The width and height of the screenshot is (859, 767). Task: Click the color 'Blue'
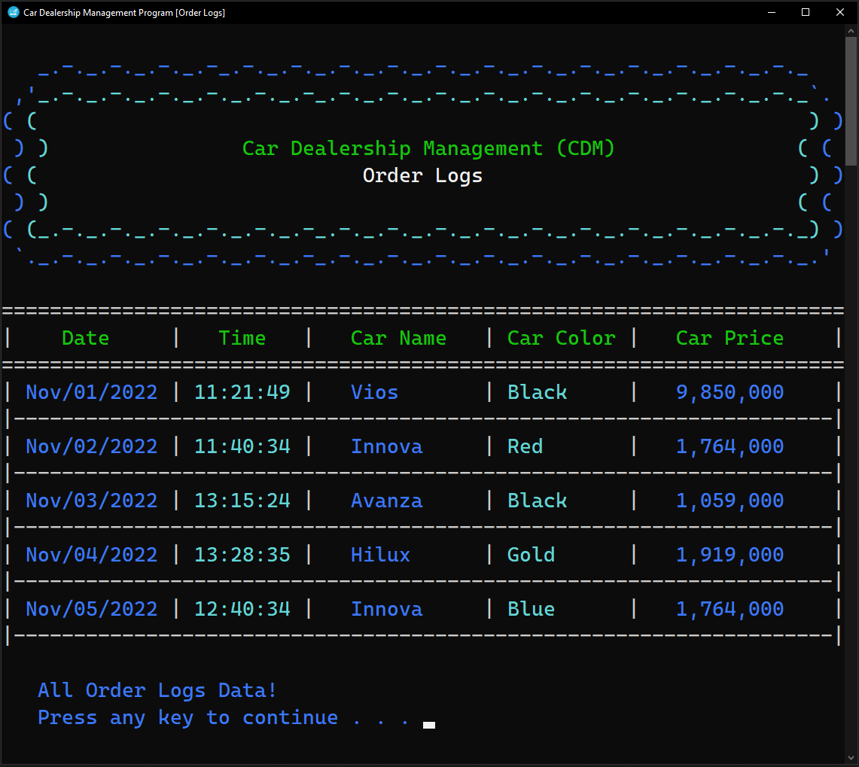click(x=531, y=609)
